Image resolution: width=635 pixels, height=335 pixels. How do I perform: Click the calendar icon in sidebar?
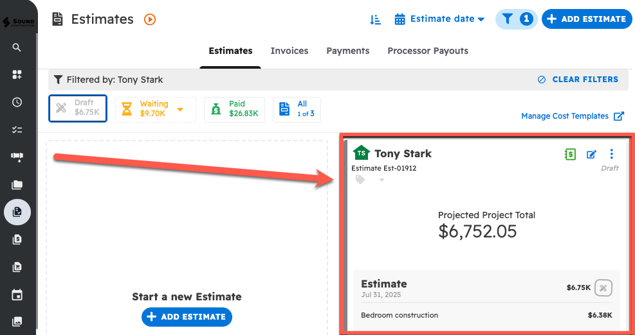click(x=17, y=295)
